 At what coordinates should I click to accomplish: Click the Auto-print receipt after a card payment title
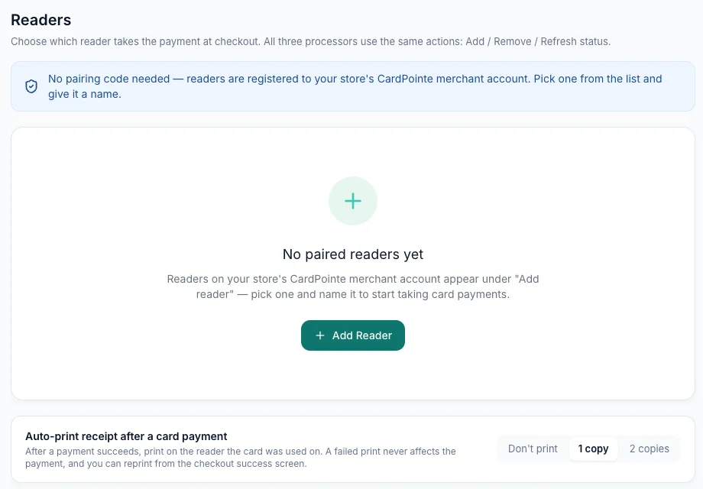[x=126, y=436]
